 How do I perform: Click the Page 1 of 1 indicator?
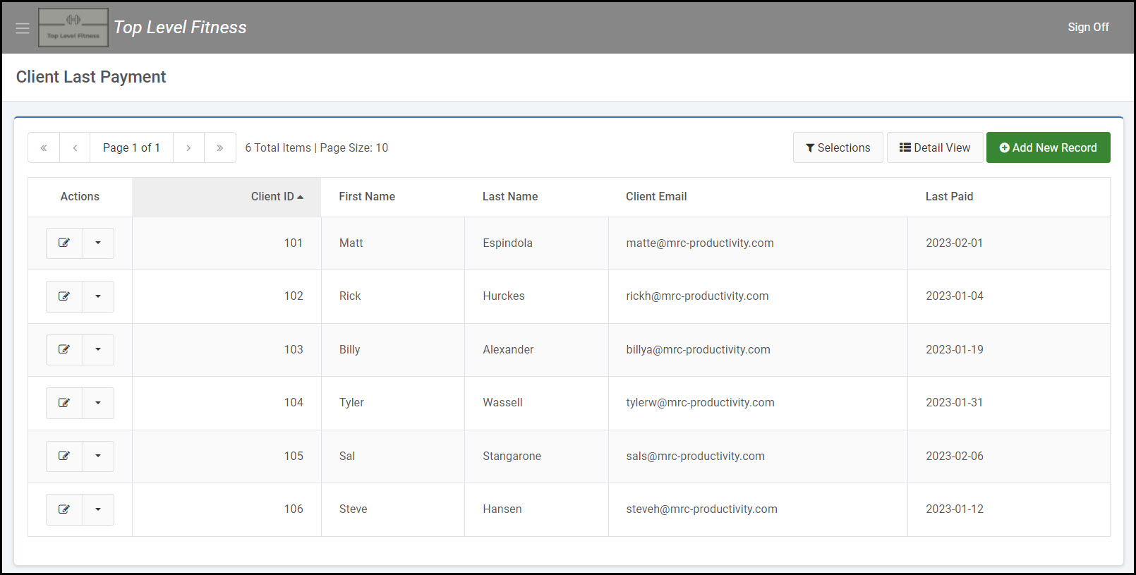tap(131, 147)
